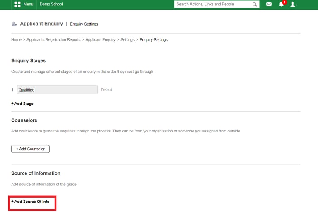
Task: Open the user profile dropdown
Action: [x=294, y=4]
